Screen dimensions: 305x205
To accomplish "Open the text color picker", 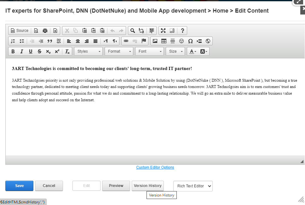I will pyautogui.click(x=193, y=51).
